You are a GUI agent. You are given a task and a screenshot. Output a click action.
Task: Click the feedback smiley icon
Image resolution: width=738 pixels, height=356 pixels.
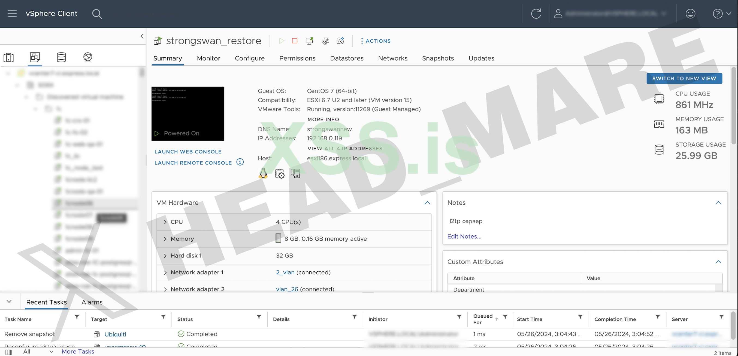click(x=690, y=13)
